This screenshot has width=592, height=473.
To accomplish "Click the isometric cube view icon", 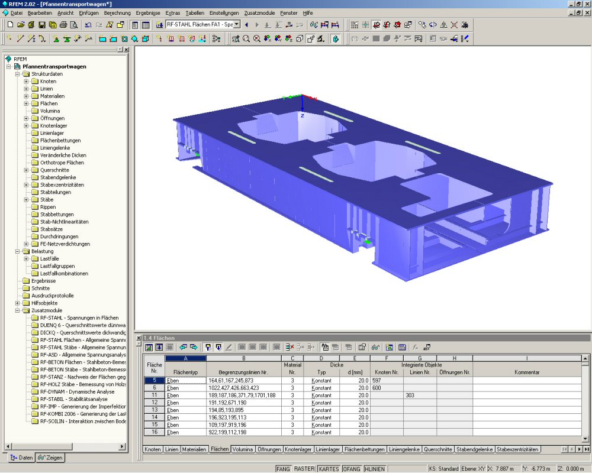I will click(300, 38).
